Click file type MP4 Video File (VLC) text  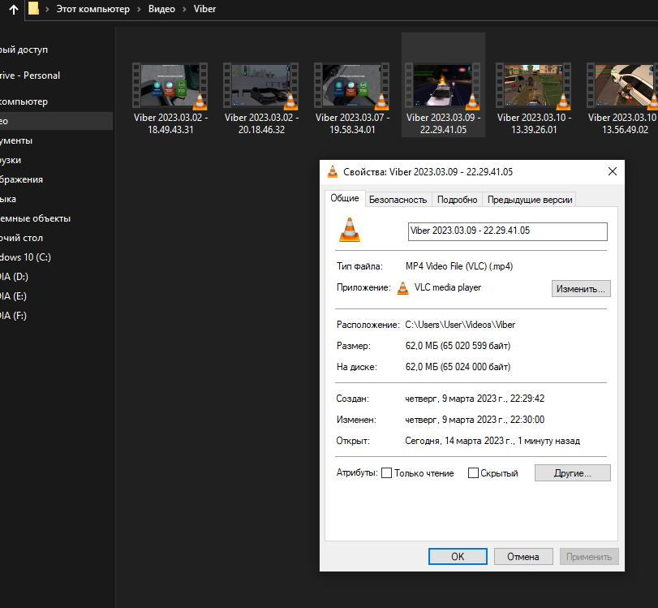click(459, 266)
